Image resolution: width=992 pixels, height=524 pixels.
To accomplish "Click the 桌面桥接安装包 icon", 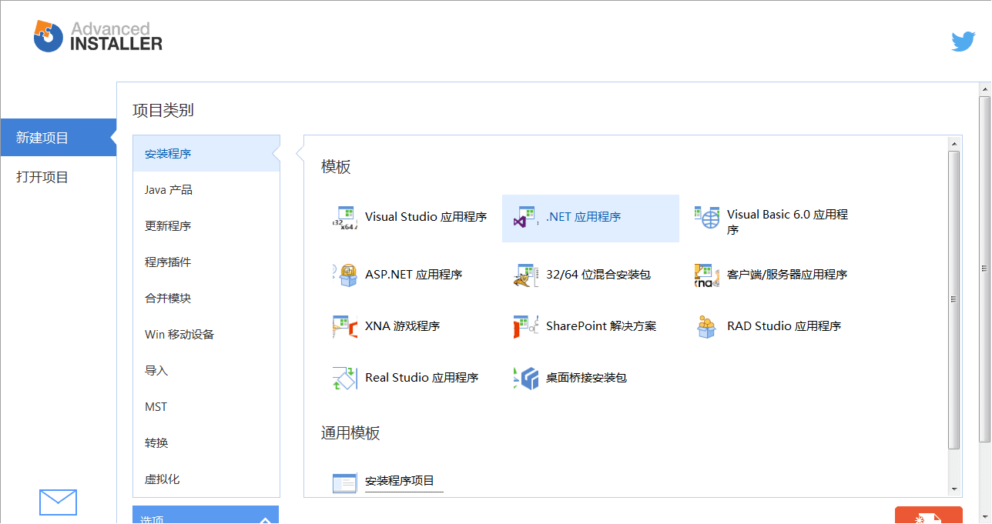I will (x=526, y=378).
